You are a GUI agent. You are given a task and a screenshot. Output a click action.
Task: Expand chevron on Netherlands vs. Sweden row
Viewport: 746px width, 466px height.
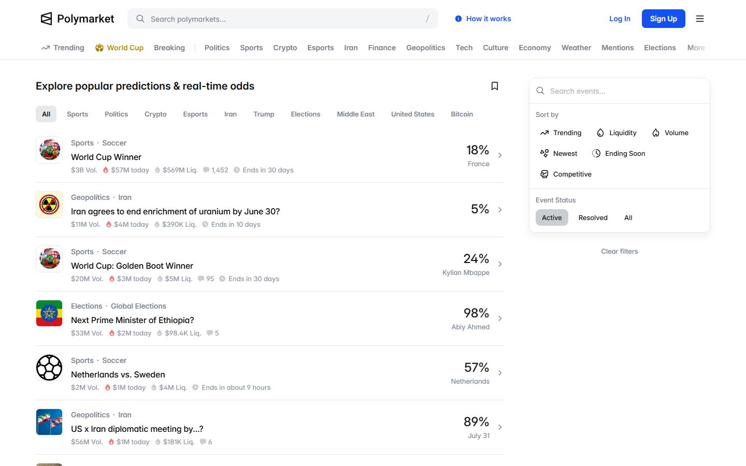[x=500, y=373]
